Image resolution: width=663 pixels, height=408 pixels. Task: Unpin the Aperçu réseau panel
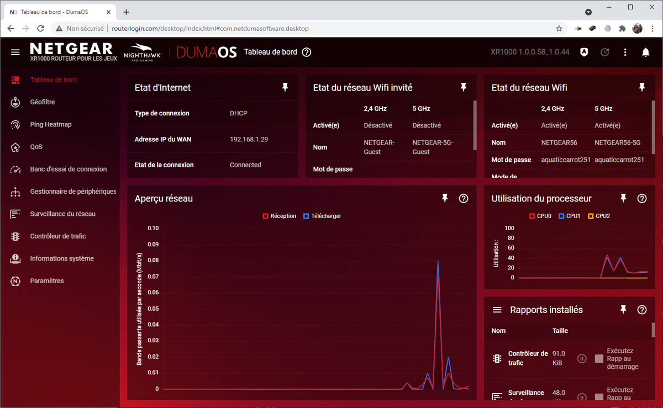[445, 198]
